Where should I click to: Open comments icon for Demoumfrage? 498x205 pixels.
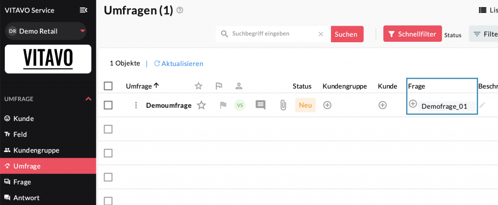pos(261,105)
